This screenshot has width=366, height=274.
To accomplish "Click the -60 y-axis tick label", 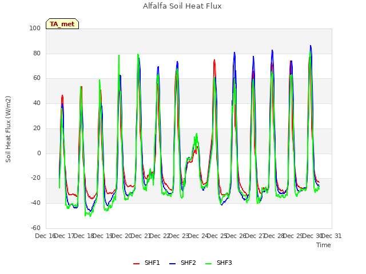I will 35,228.
